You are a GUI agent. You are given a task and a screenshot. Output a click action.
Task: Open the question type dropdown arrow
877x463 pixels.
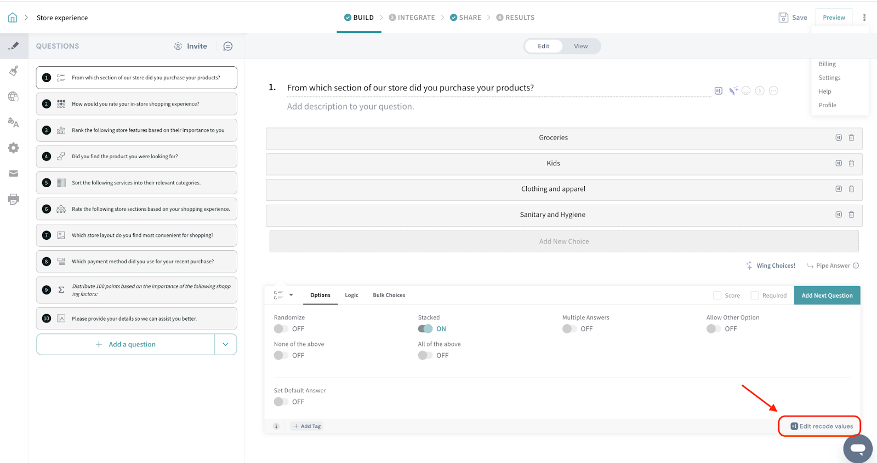(x=291, y=295)
